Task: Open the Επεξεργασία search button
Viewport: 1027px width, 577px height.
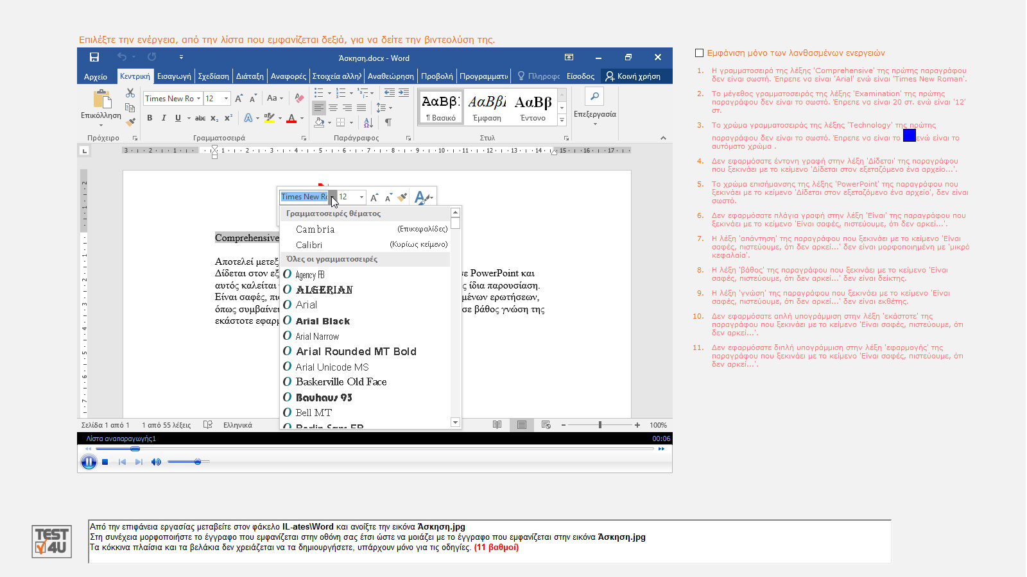Action: tap(594, 106)
